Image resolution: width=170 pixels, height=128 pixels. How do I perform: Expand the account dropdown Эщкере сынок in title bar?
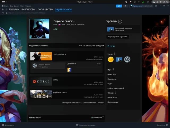(138, 6)
